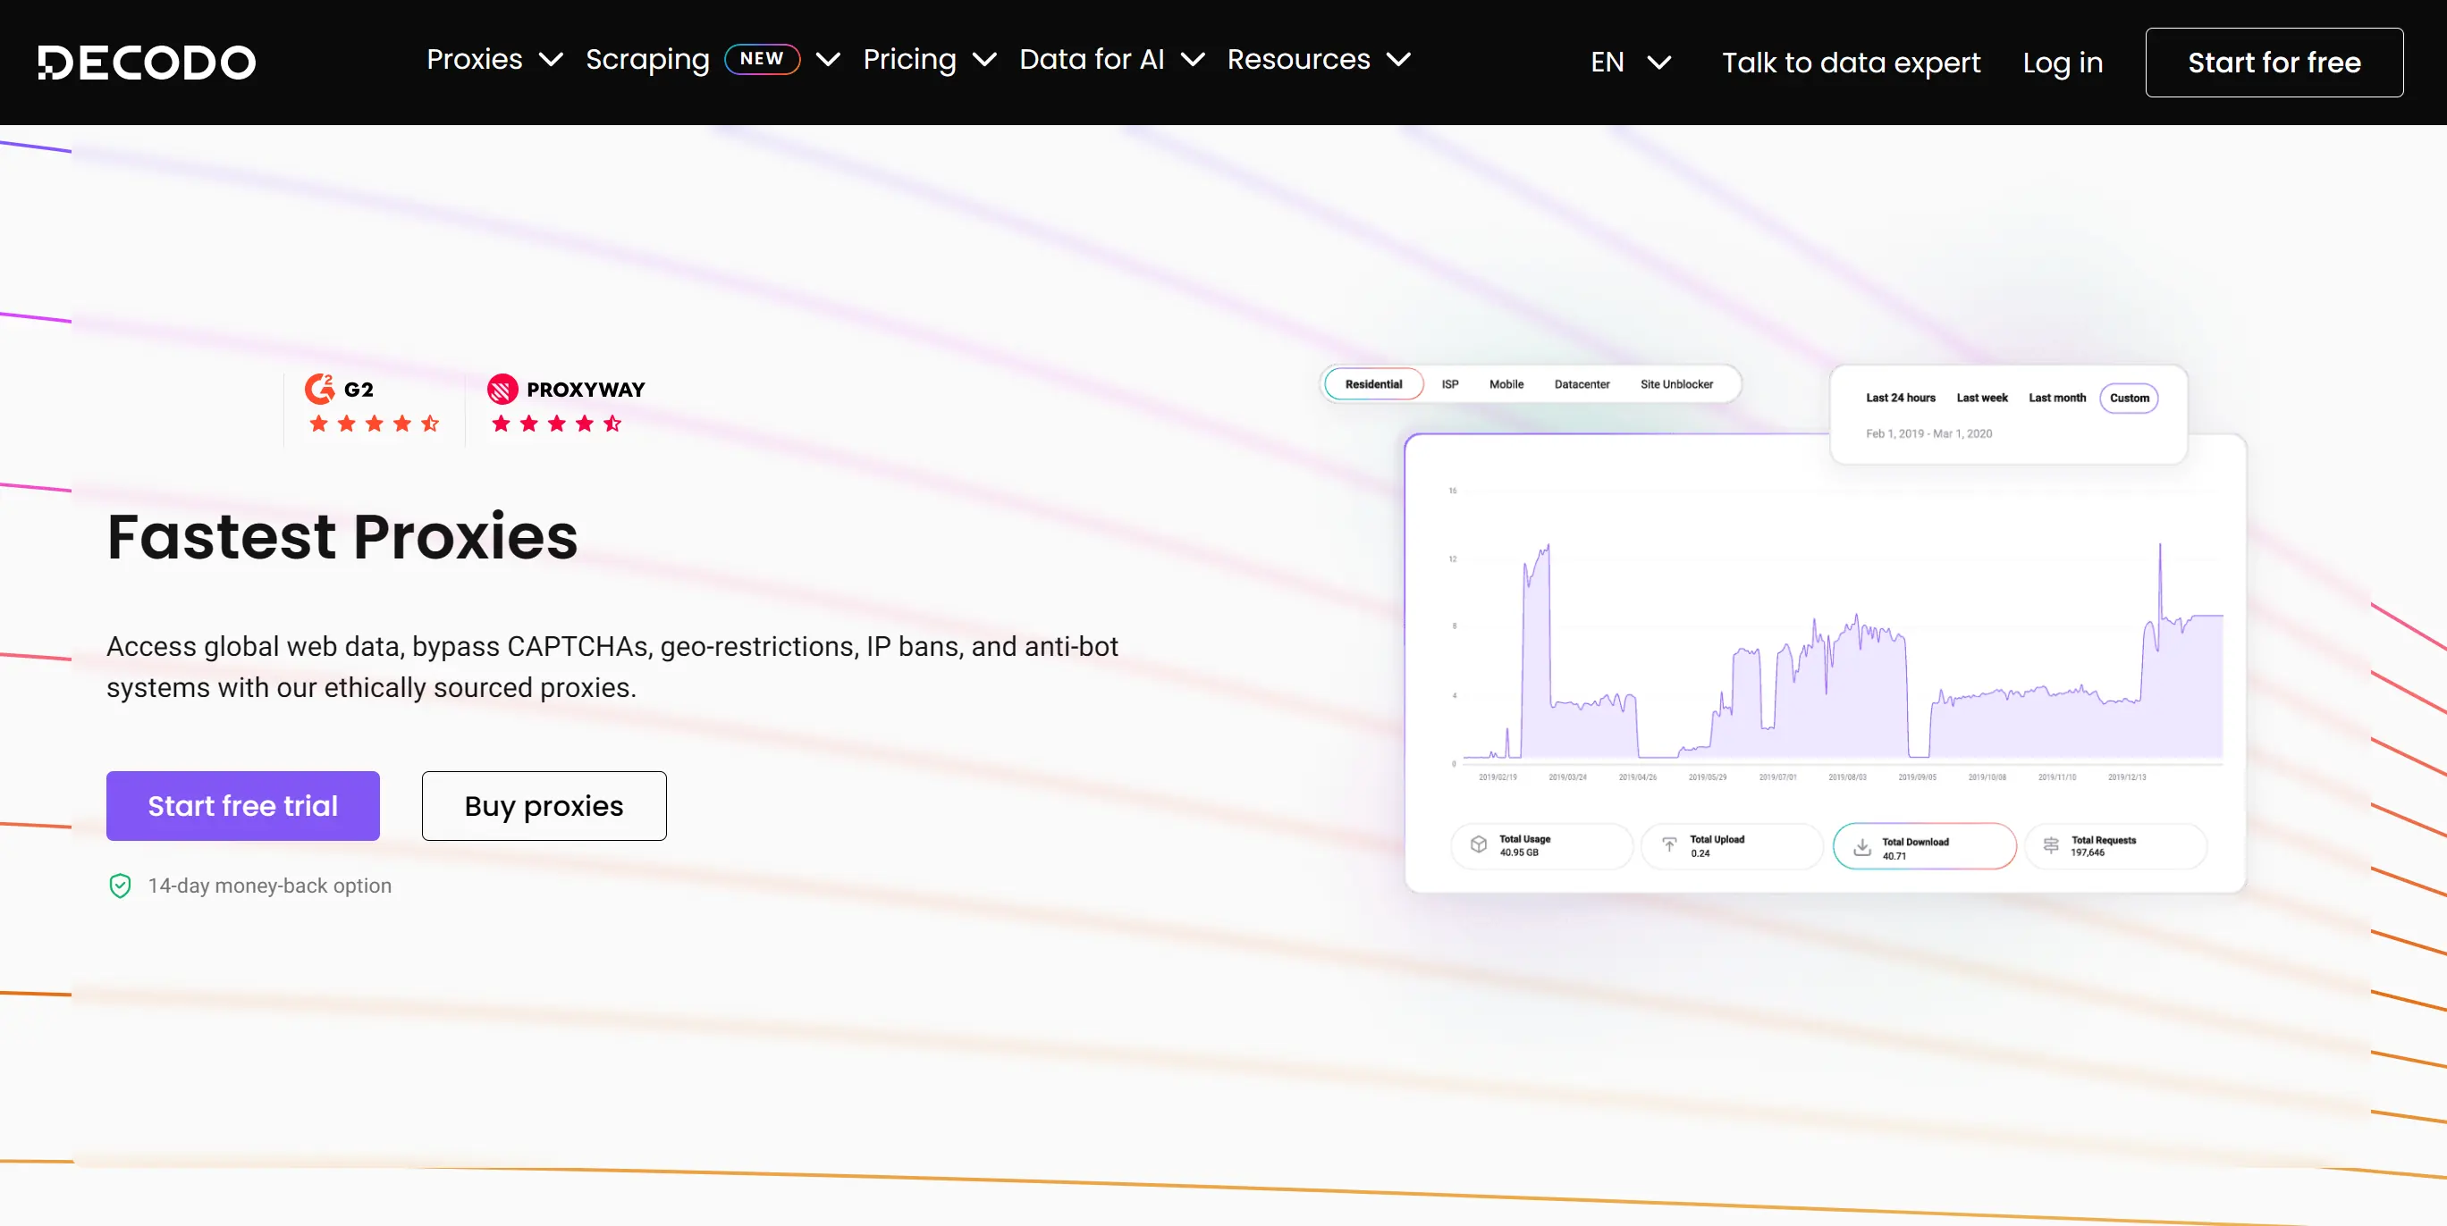The image size is (2447, 1226).
Task: Click the green money-back shield icon
Action: tap(120, 885)
